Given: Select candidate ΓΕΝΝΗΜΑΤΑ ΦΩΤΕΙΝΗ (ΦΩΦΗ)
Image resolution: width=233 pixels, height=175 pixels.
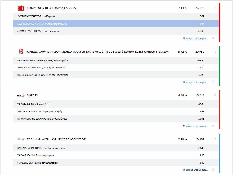Looking at the screenshot, I should [43, 61].
